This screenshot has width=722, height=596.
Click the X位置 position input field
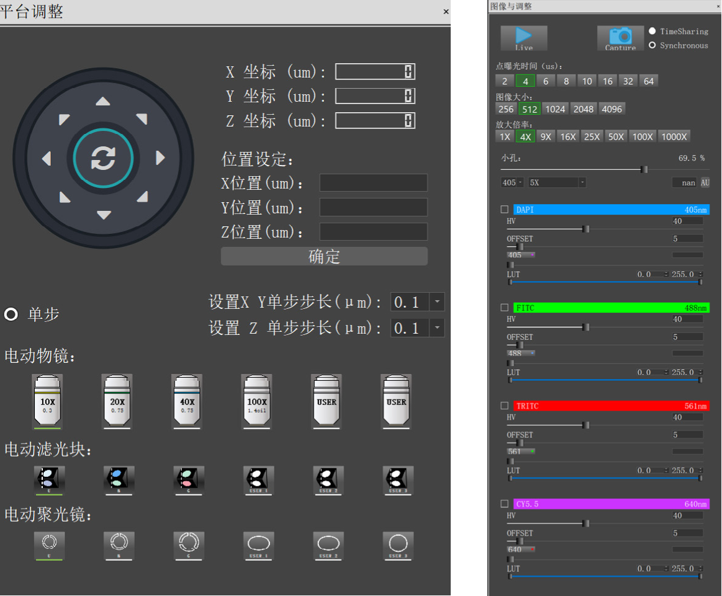point(373,183)
